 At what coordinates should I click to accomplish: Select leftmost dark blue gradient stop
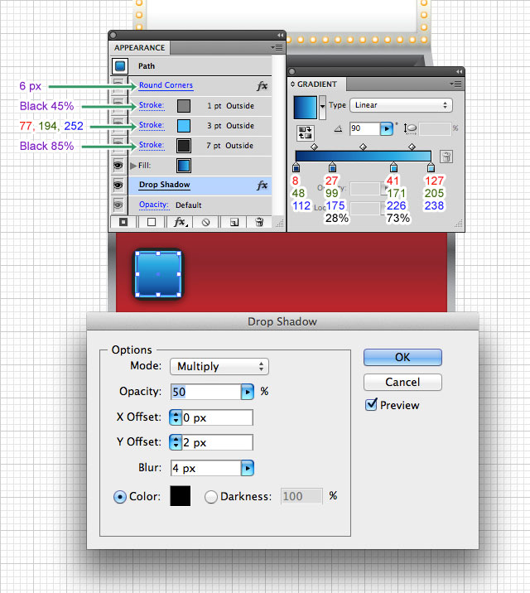(296, 166)
